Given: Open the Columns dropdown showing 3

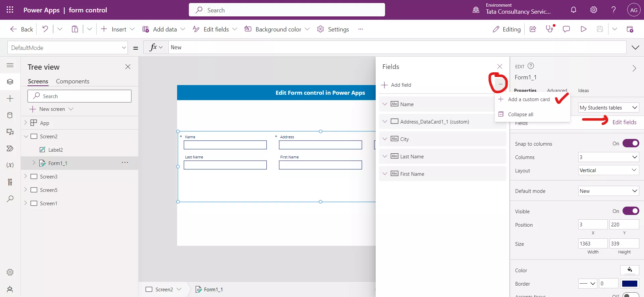Looking at the screenshot, I should (x=608, y=157).
